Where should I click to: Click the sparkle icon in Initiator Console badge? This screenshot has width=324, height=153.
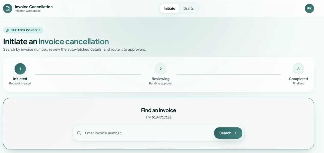8,30
